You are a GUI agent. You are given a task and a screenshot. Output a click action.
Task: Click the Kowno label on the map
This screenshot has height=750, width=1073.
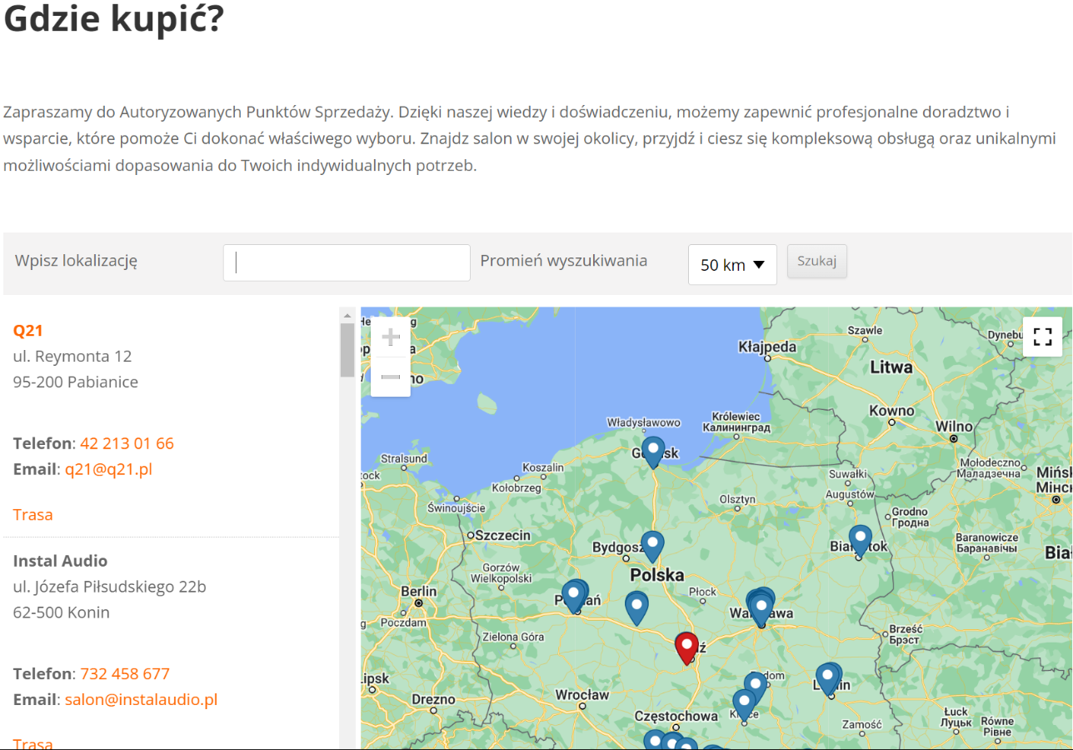pyautogui.click(x=891, y=411)
